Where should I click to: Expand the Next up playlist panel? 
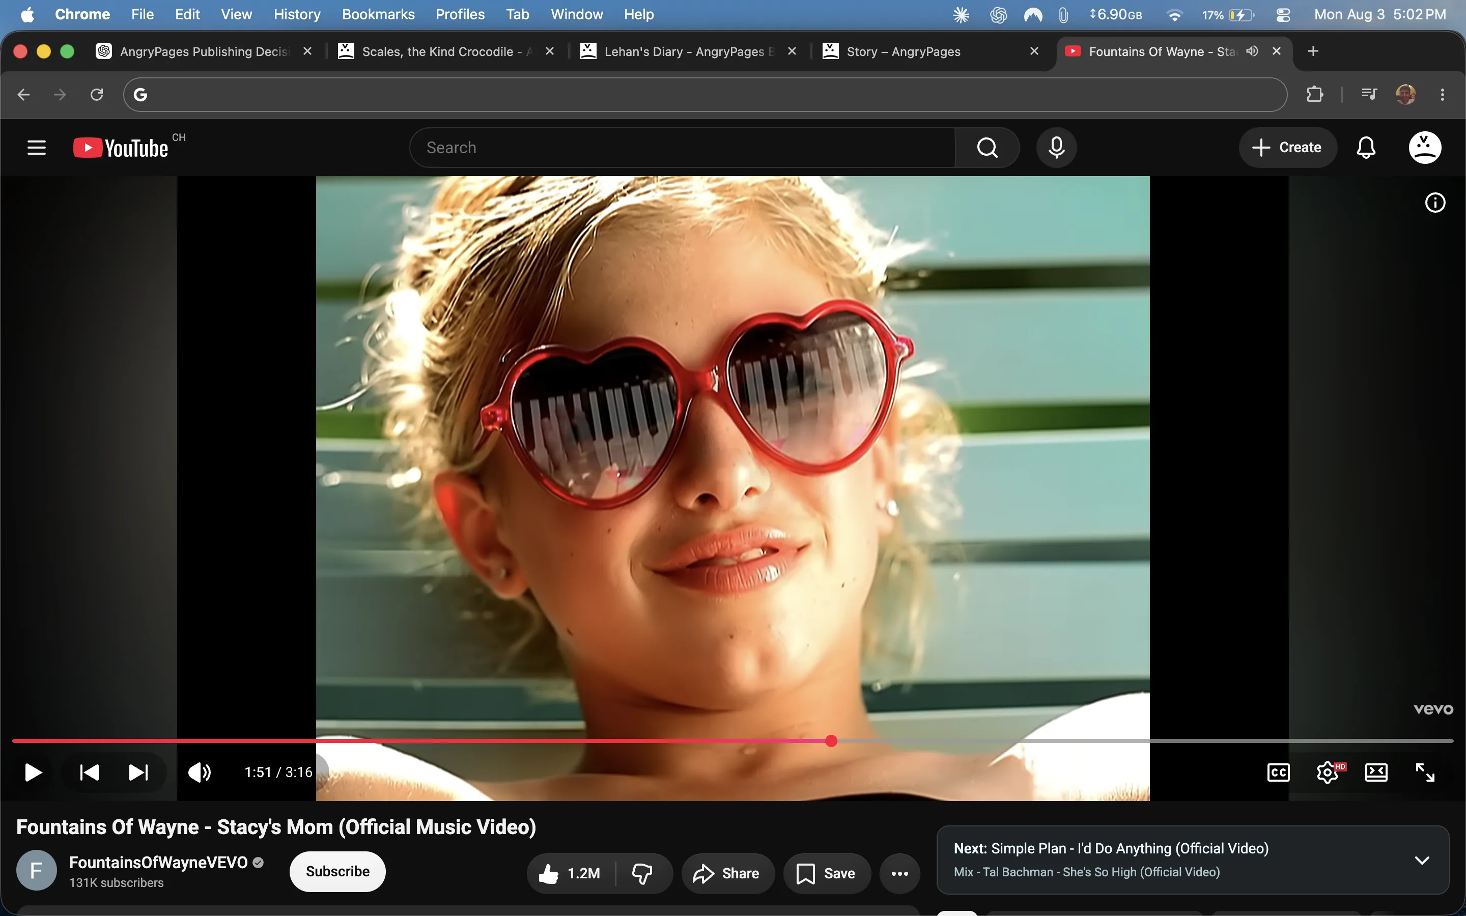(x=1422, y=860)
